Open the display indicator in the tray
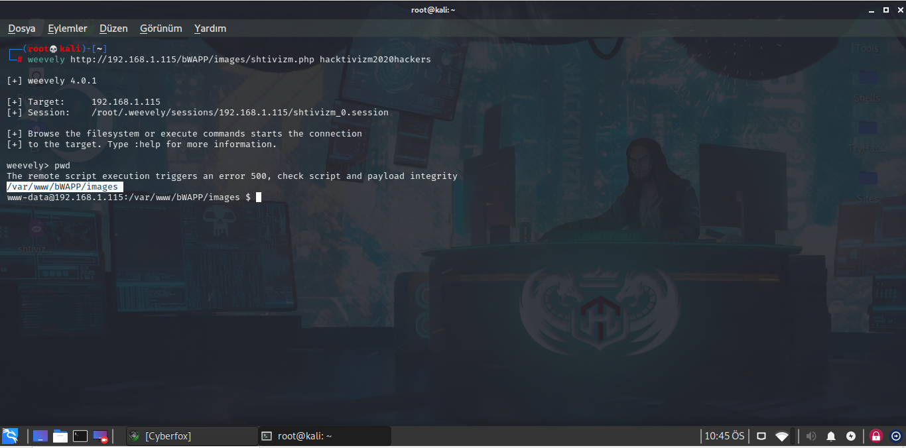The width and height of the screenshot is (906, 448). (x=761, y=436)
